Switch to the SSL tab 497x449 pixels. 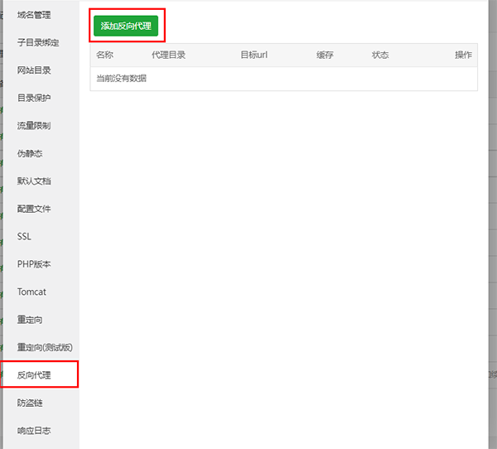(24, 236)
